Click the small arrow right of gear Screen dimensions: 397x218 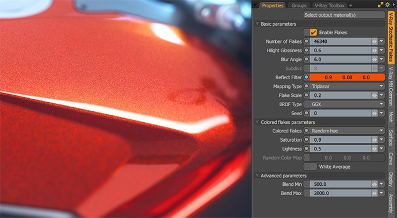tap(394, 5)
